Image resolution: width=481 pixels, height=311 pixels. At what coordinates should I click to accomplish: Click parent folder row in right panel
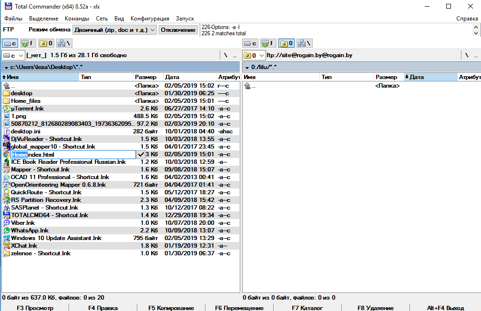click(x=362, y=86)
